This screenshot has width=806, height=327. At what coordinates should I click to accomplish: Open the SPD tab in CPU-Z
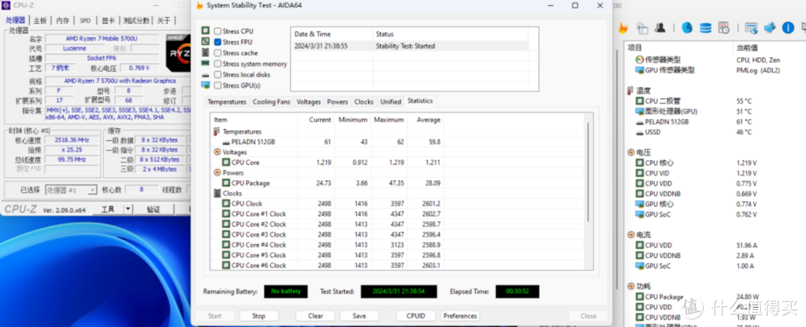coord(85,21)
